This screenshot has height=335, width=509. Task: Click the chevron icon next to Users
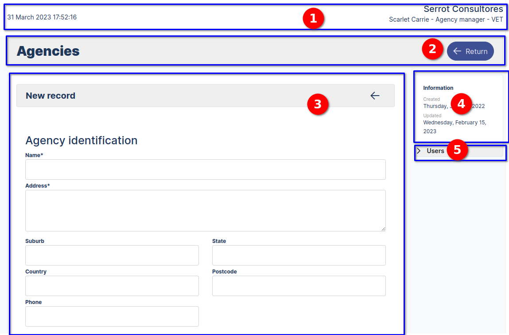(x=418, y=150)
